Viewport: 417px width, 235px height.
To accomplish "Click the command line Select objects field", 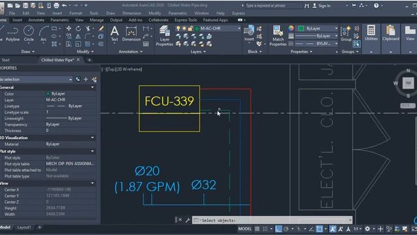I will click(x=272, y=220).
